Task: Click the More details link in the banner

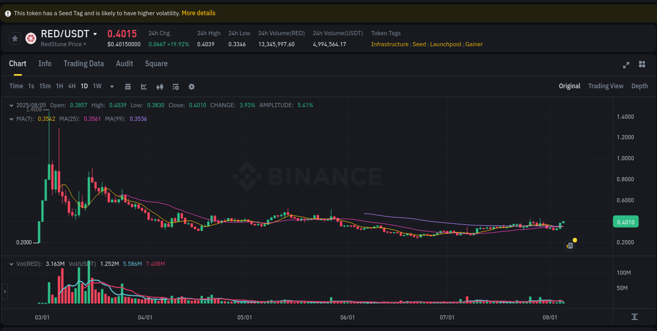Action: point(198,13)
